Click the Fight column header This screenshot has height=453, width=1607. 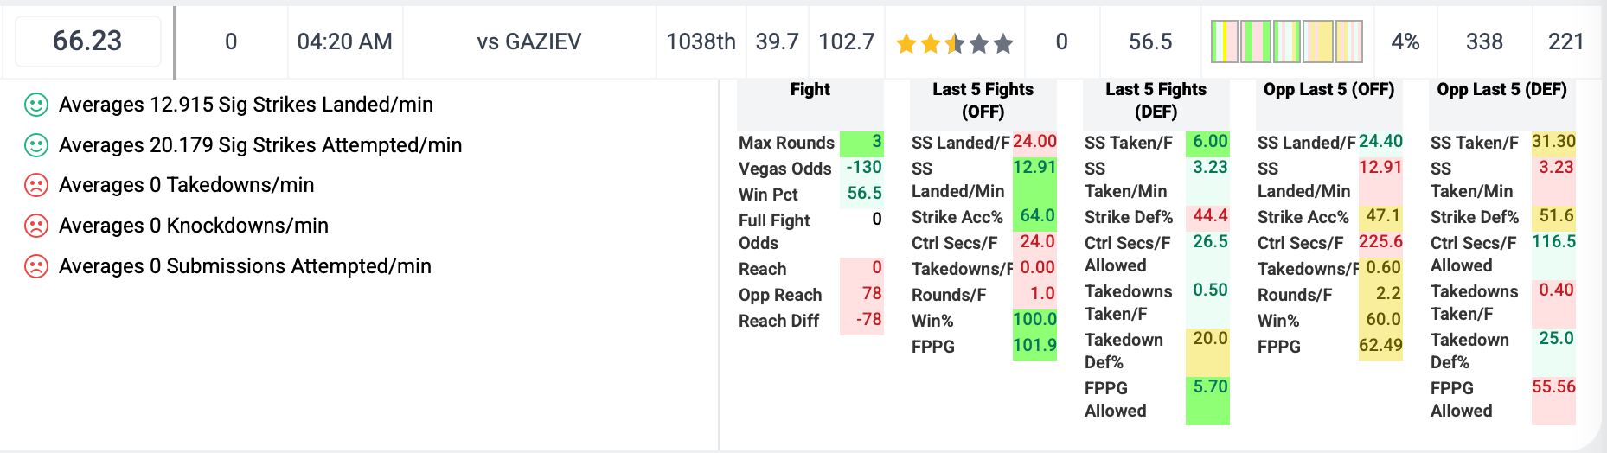tap(810, 90)
